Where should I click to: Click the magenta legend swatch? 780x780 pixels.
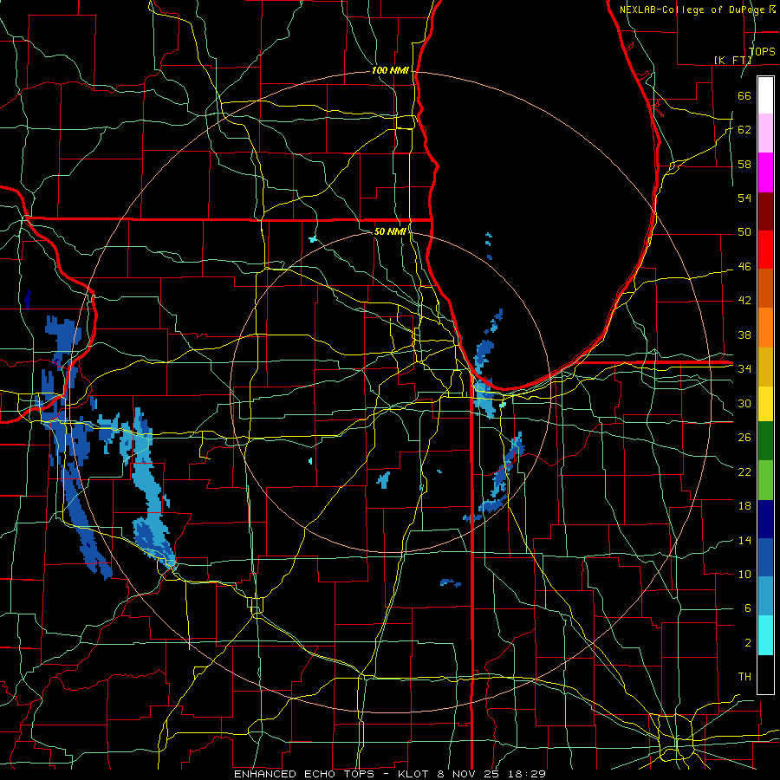click(x=765, y=172)
